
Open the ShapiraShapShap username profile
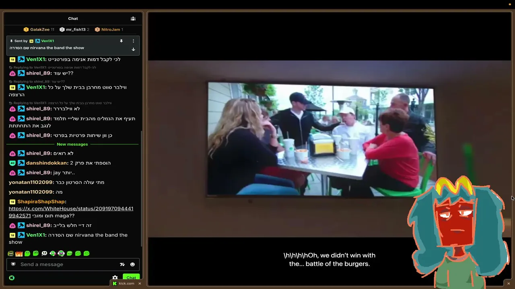click(41, 201)
